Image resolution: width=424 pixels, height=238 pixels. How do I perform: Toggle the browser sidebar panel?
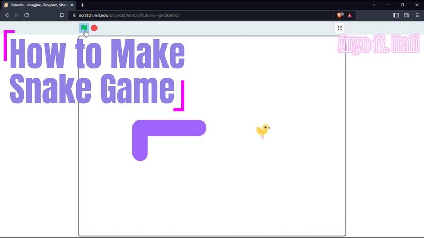396,15
